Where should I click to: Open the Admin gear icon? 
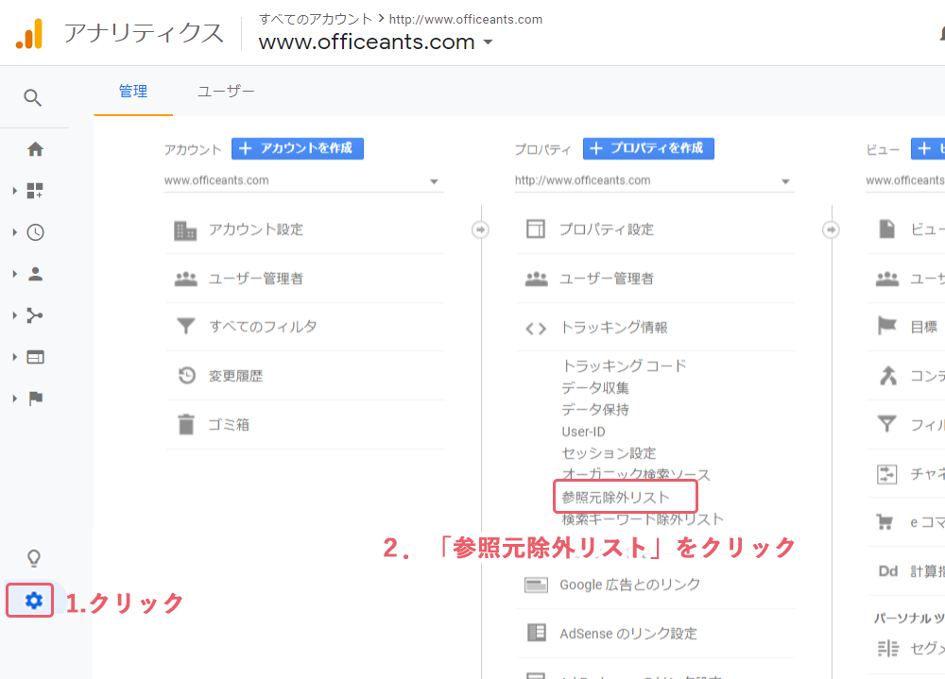click(34, 601)
